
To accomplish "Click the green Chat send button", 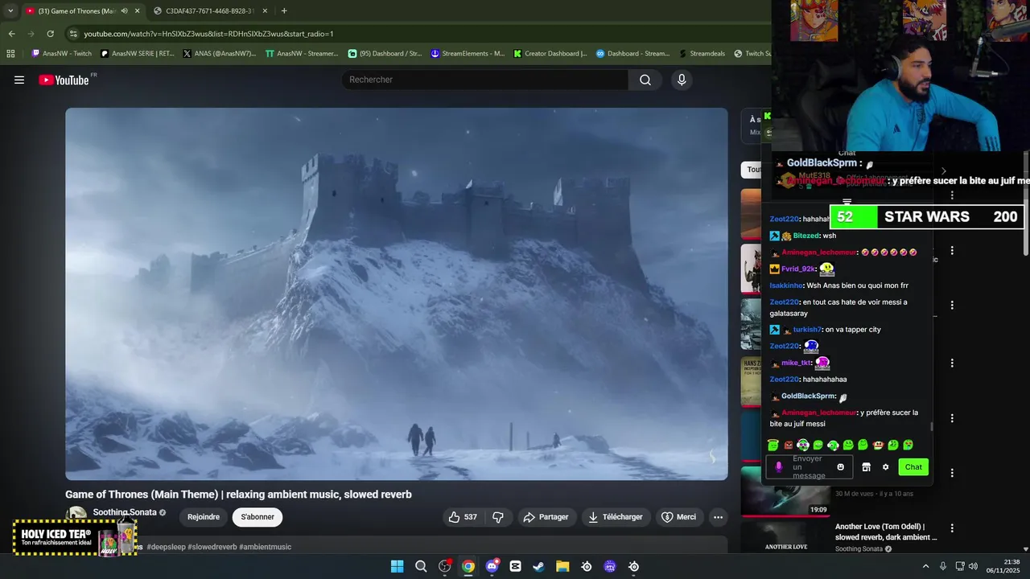I will click(913, 467).
